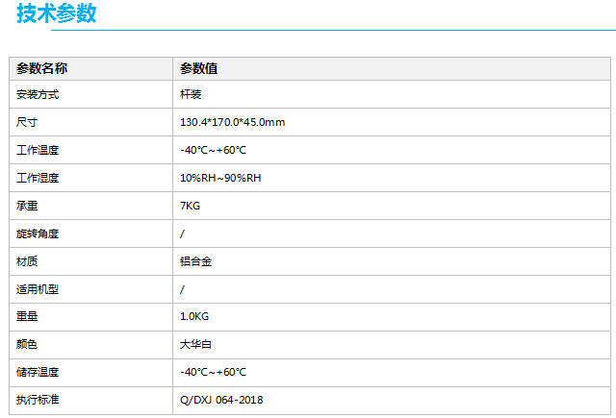Select the 杆装 value cell
The image size is (616, 418).
point(190,95)
